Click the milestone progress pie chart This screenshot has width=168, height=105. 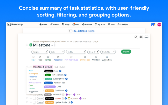point(31,45)
